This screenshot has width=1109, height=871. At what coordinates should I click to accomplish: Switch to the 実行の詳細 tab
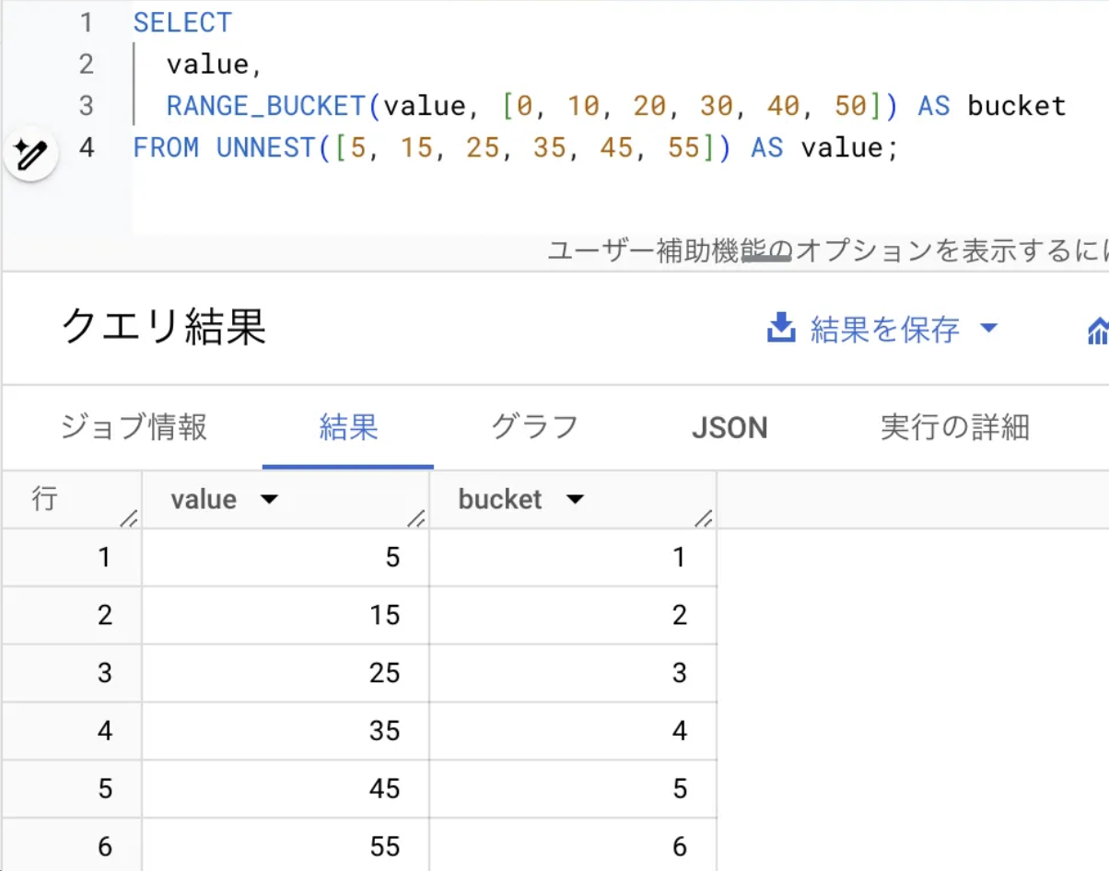[953, 427]
